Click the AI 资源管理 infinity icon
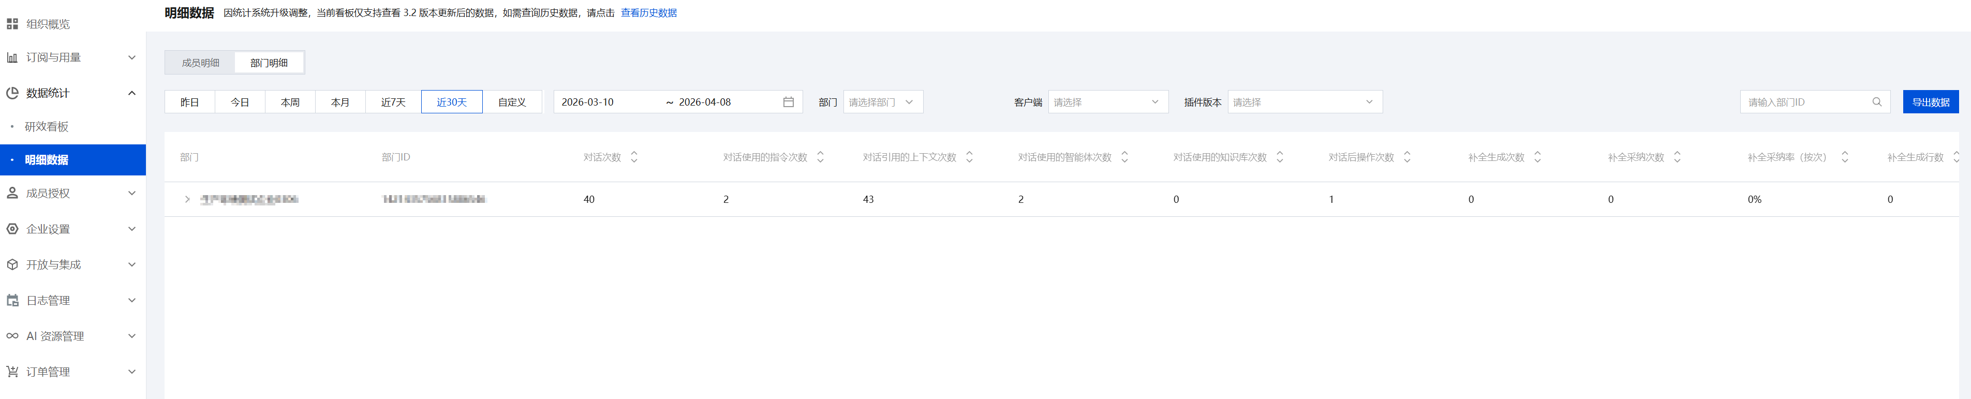The width and height of the screenshot is (1971, 399). tap(12, 336)
